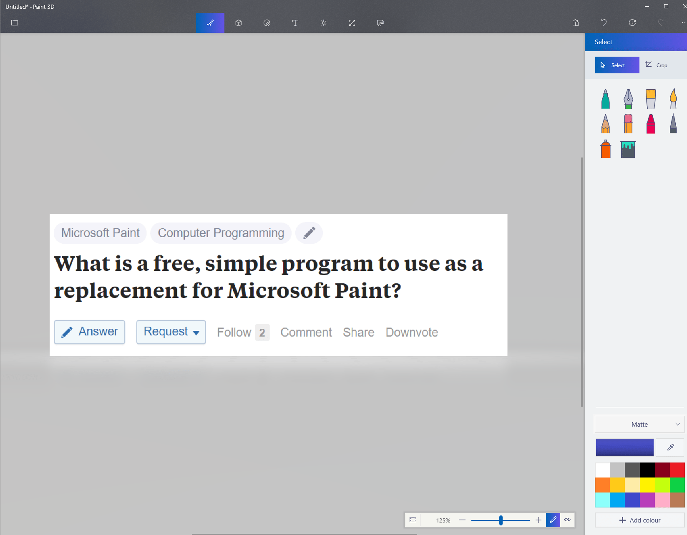Open the more options ellipsis menu
This screenshot has height=535, width=687.
click(x=684, y=22)
